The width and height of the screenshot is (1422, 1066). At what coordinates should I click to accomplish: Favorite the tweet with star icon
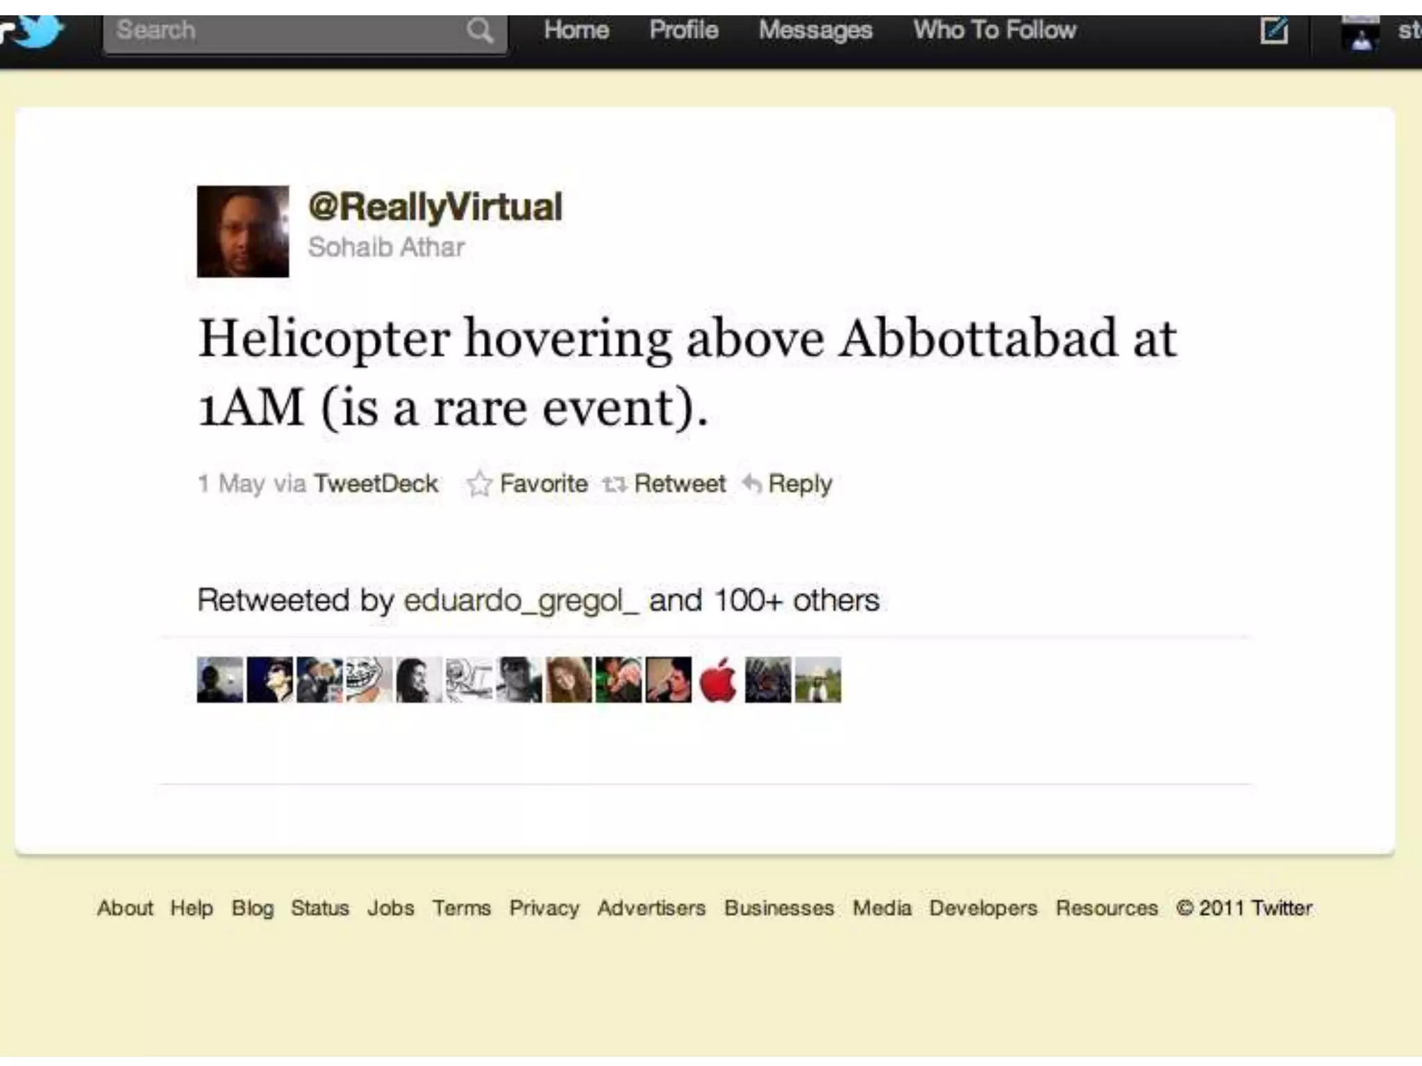[527, 484]
